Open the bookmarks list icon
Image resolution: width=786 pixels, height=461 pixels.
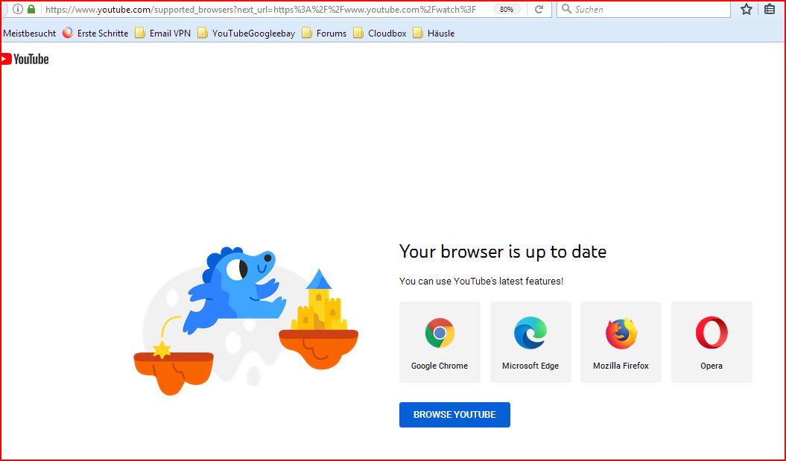click(770, 9)
